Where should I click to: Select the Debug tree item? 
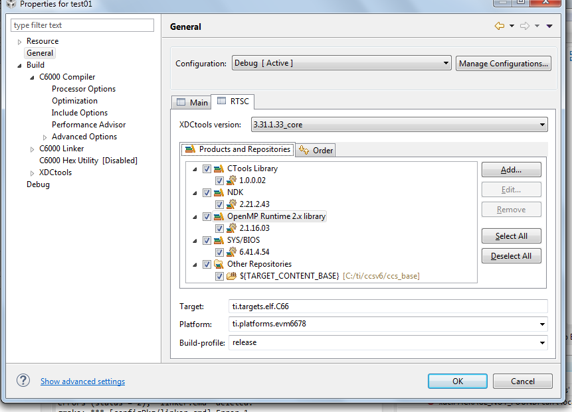click(x=38, y=184)
